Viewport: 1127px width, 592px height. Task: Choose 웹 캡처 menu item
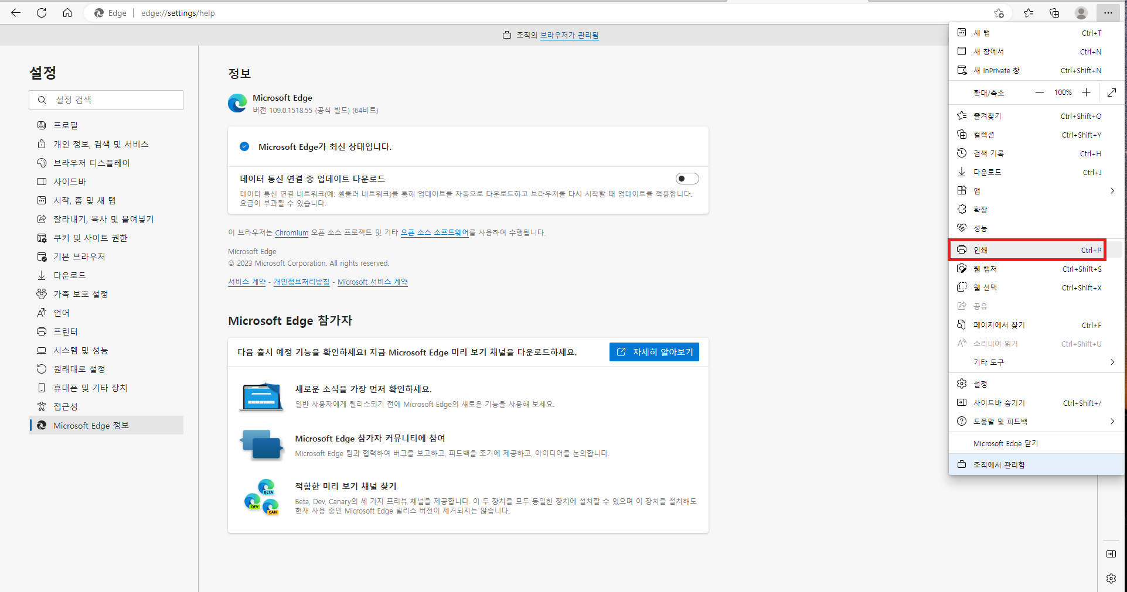point(1036,269)
